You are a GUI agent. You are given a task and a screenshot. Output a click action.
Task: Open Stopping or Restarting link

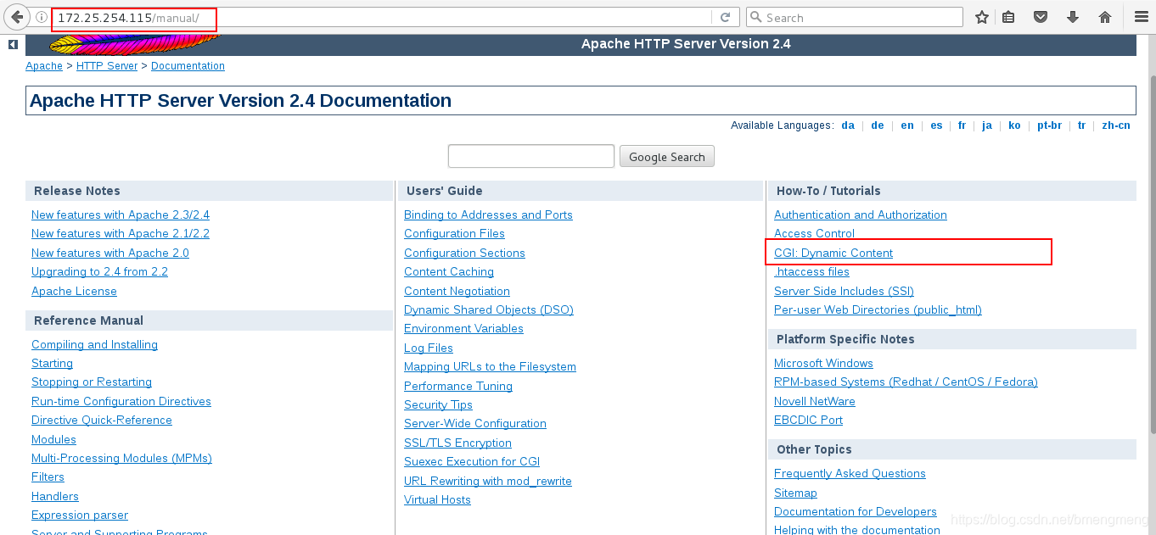tap(92, 382)
